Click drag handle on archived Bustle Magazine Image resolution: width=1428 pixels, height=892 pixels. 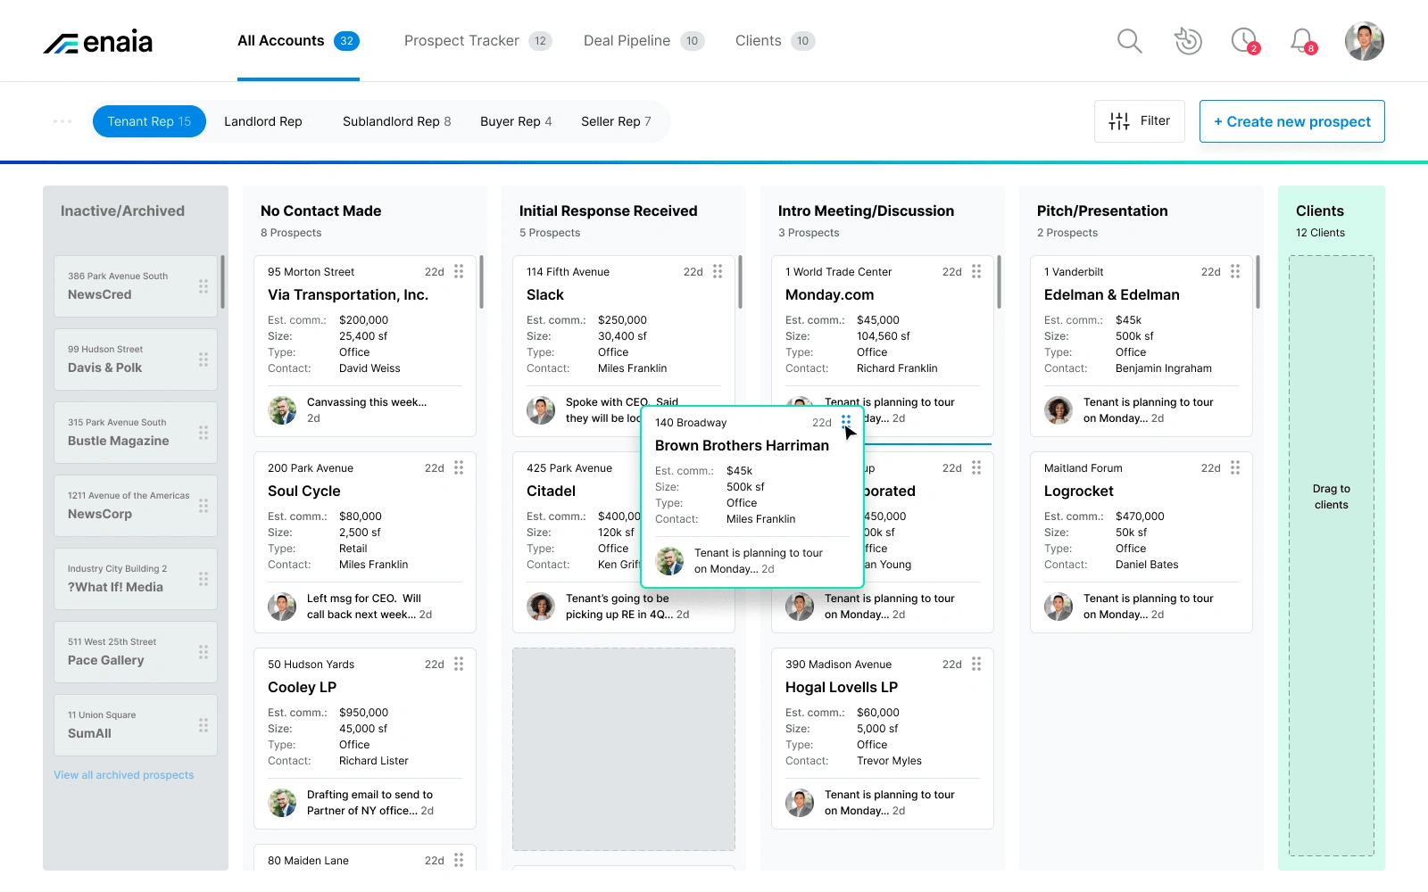pyautogui.click(x=203, y=433)
